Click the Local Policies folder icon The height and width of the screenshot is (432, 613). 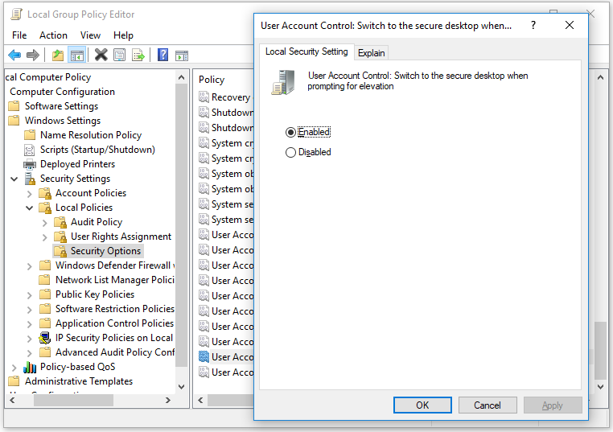point(45,208)
